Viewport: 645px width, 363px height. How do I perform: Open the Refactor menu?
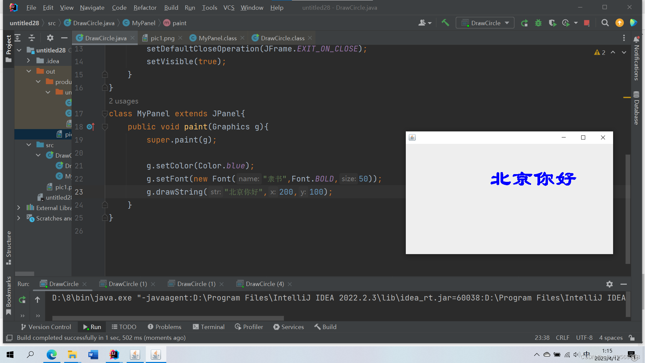point(145,7)
